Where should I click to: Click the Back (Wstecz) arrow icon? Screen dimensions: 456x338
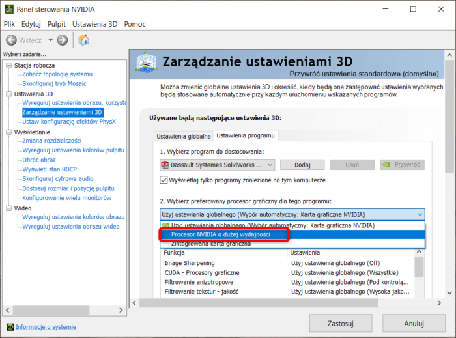coord(11,40)
